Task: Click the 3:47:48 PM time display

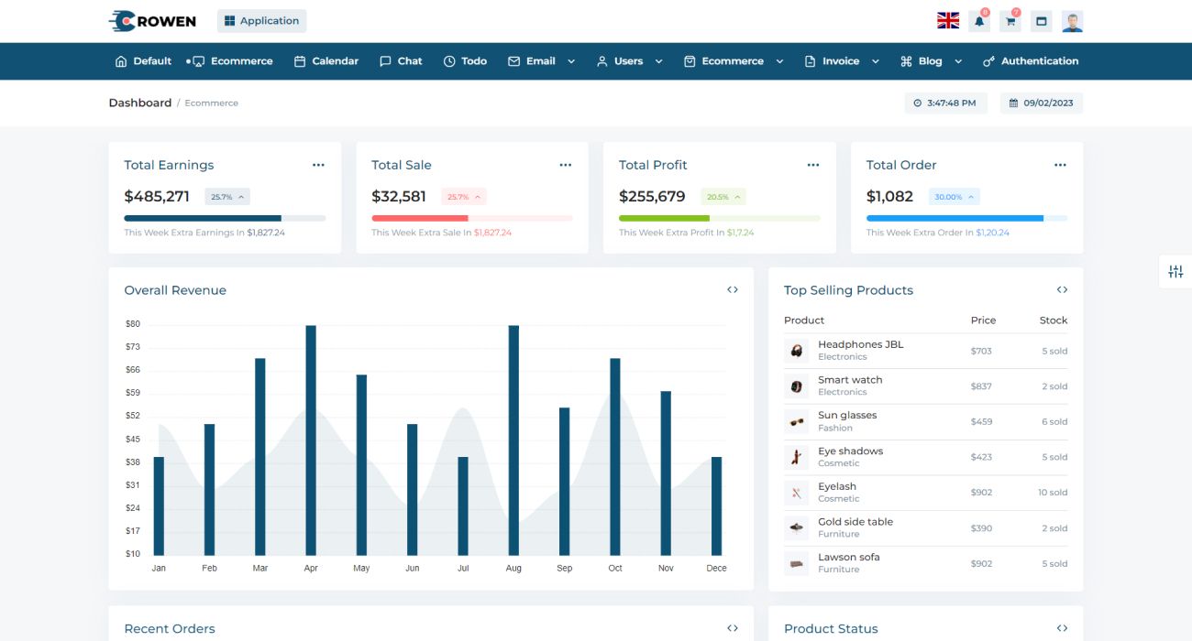Action: (946, 103)
